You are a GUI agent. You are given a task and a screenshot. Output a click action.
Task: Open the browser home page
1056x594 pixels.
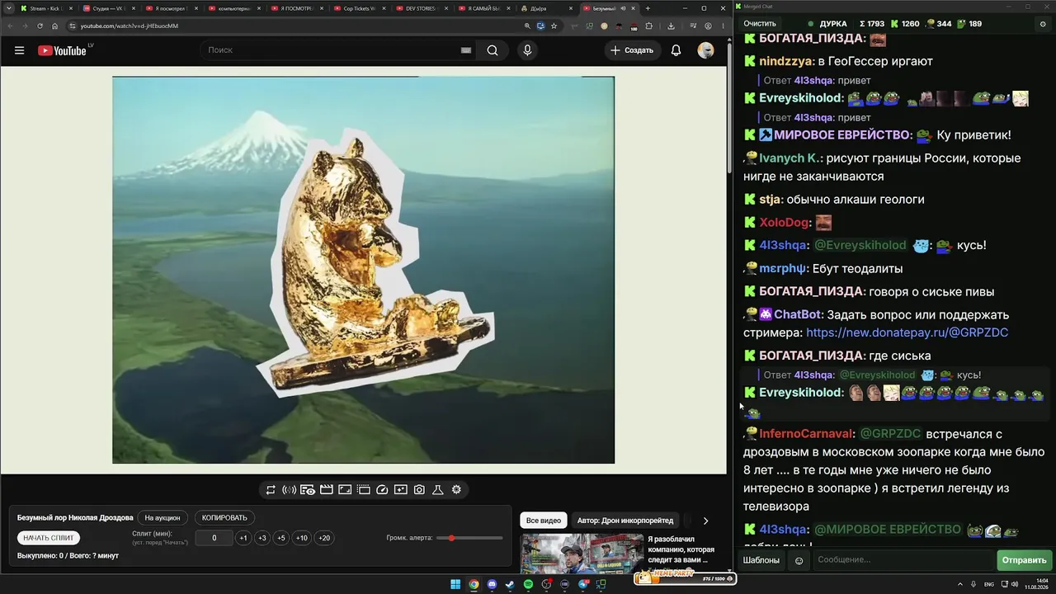tap(55, 26)
